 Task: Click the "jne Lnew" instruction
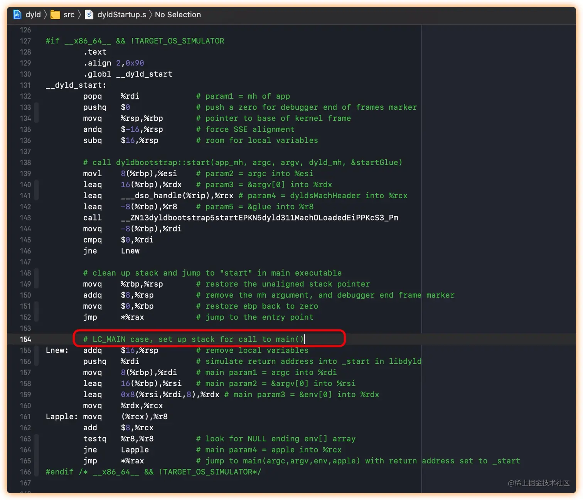point(111,251)
